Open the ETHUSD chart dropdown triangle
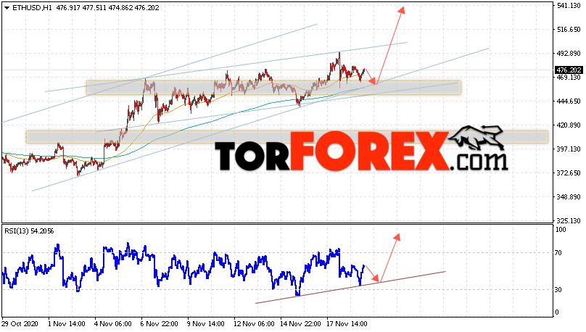 (x=7, y=8)
